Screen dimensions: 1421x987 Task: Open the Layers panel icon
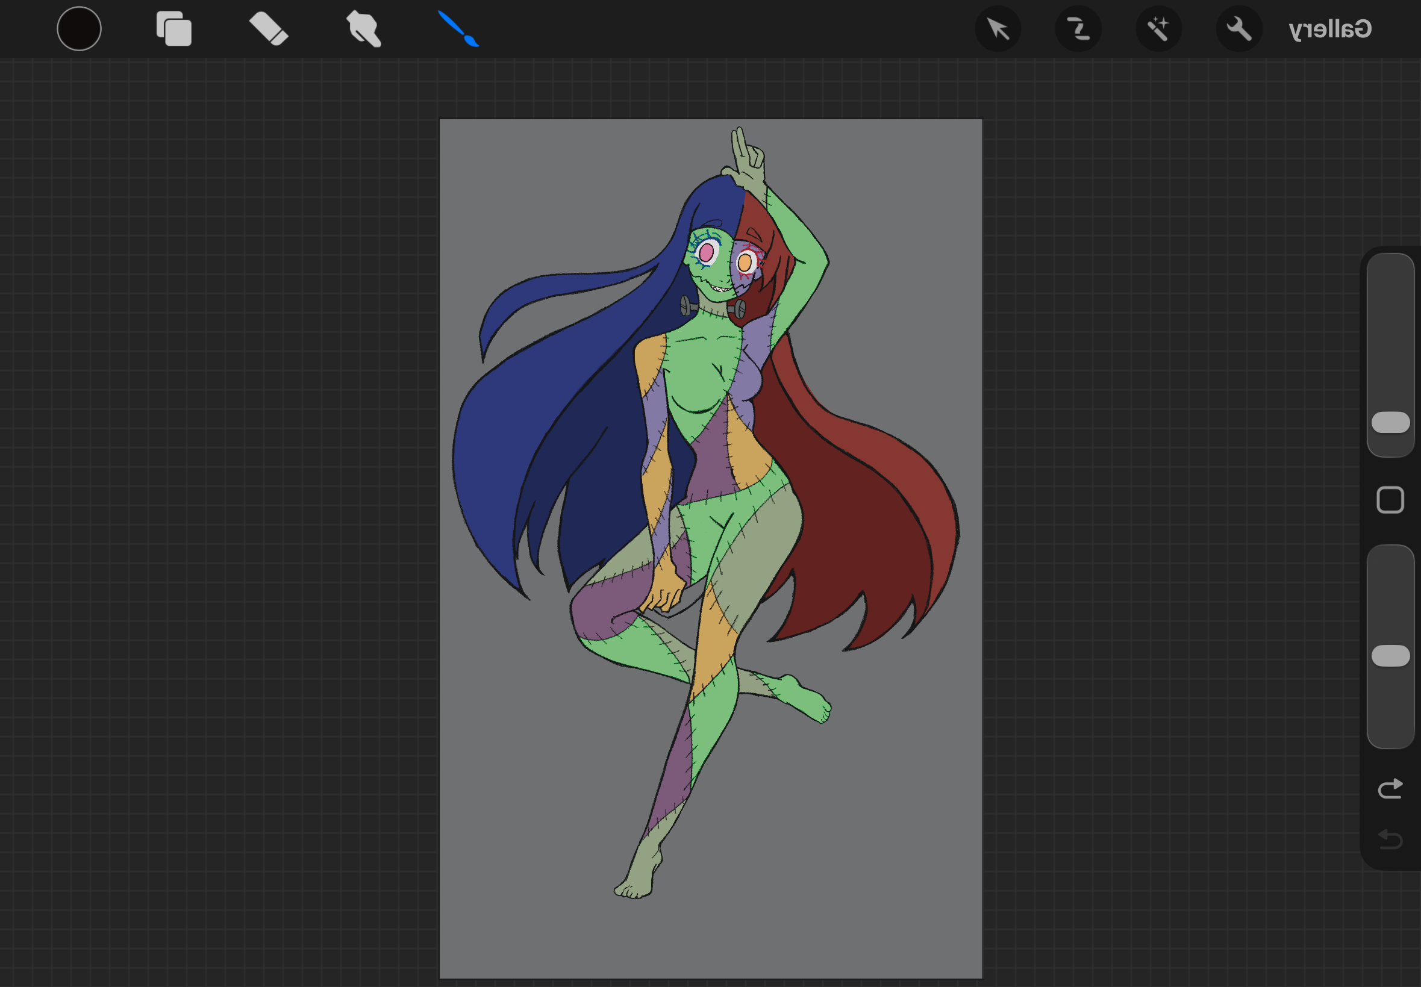point(174,28)
